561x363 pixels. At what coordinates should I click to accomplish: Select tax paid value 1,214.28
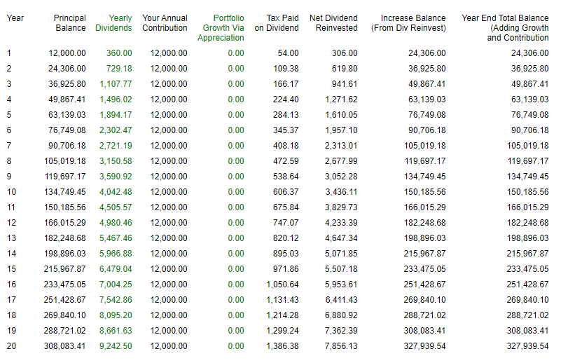283,315
